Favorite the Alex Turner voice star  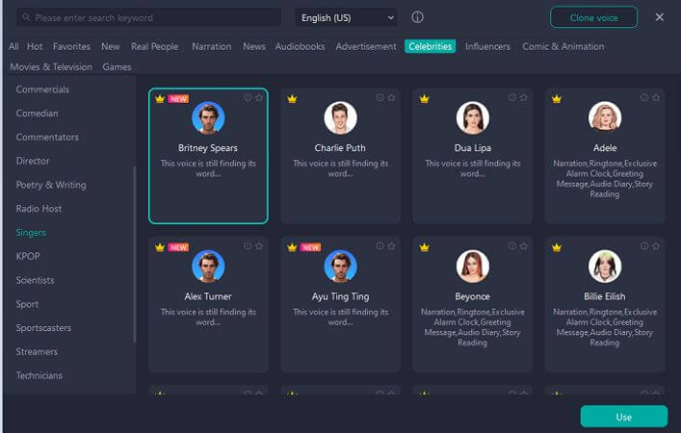pyautogui.click(x=259, y=246)
